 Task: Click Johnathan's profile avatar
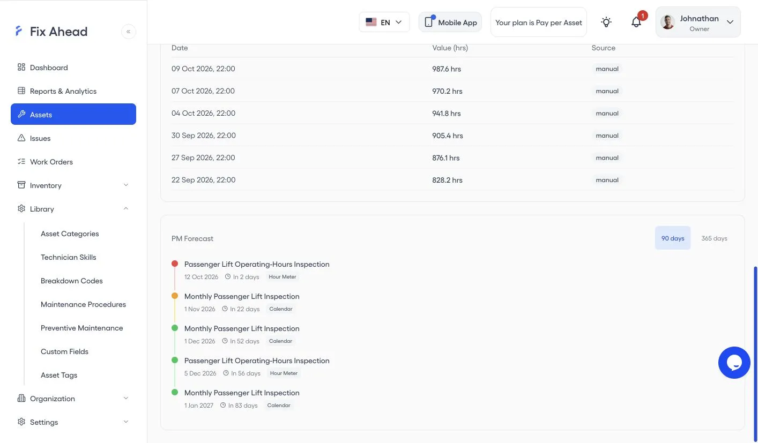[668, 22]
